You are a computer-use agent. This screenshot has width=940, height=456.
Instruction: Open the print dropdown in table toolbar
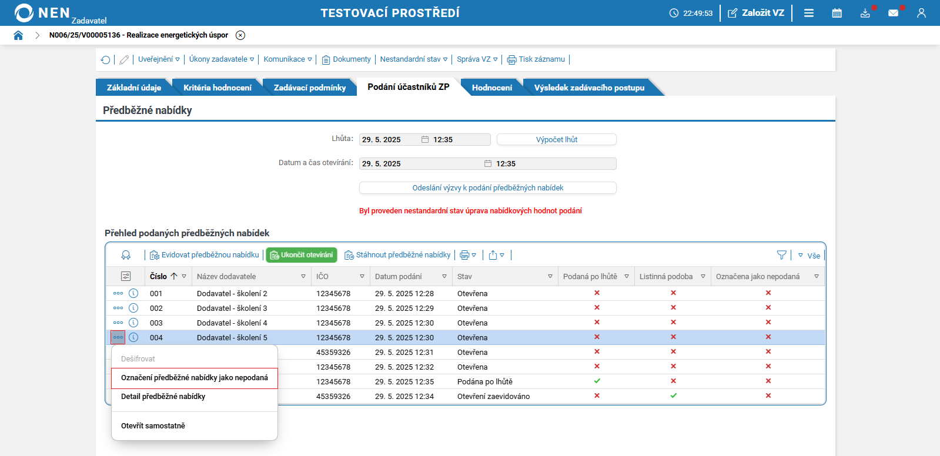pos(468,255)
